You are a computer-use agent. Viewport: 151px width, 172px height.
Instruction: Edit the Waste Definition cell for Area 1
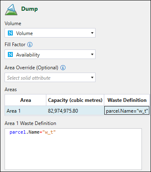point(127,111)
